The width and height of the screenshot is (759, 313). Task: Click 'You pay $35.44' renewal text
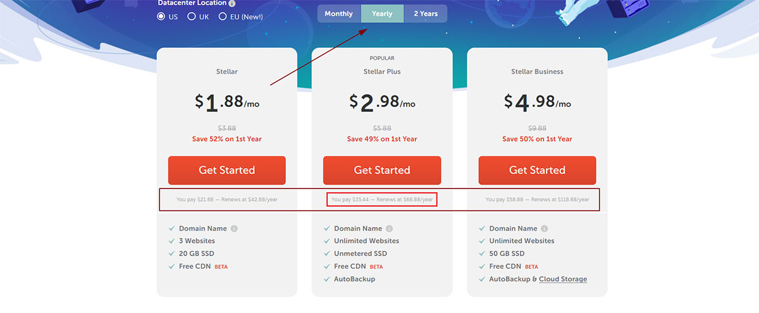(x=382, y=200)
